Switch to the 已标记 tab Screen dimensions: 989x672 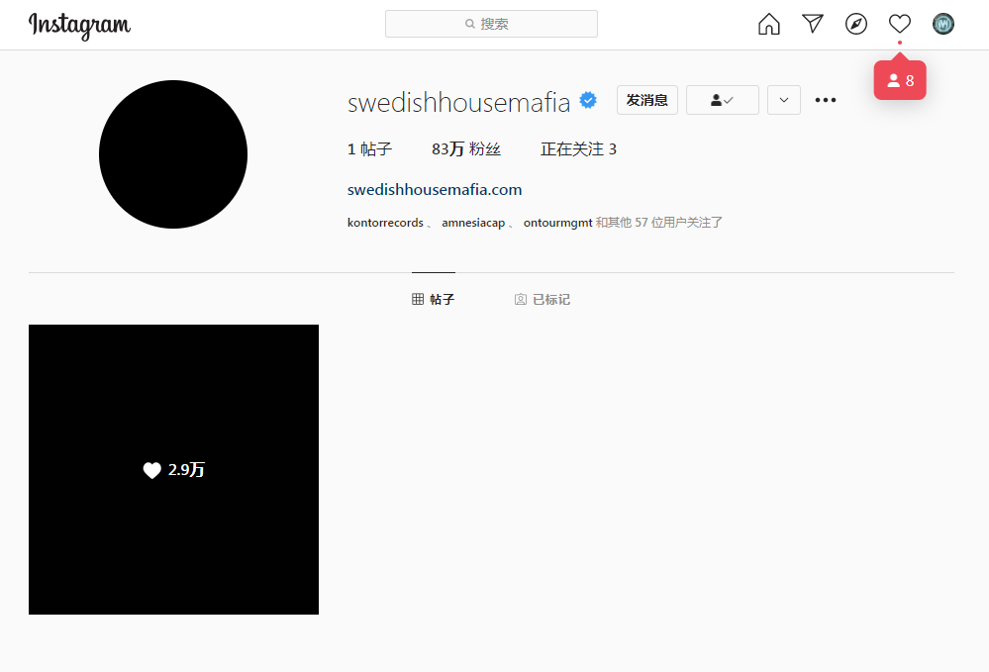click(x=543, y=299)
